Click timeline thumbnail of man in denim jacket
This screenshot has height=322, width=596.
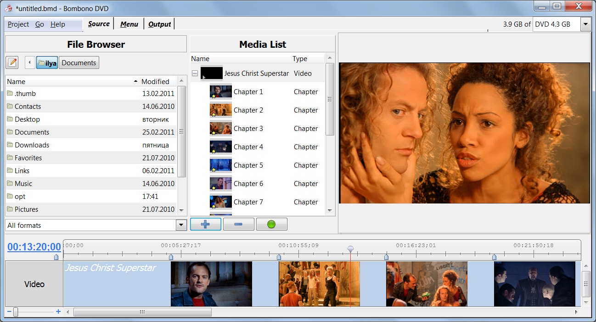click(211, 284)
